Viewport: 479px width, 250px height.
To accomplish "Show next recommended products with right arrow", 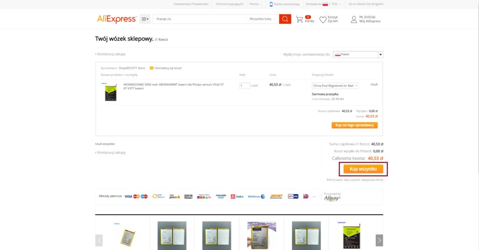I will pyautogui.click(x=379, y=240).
